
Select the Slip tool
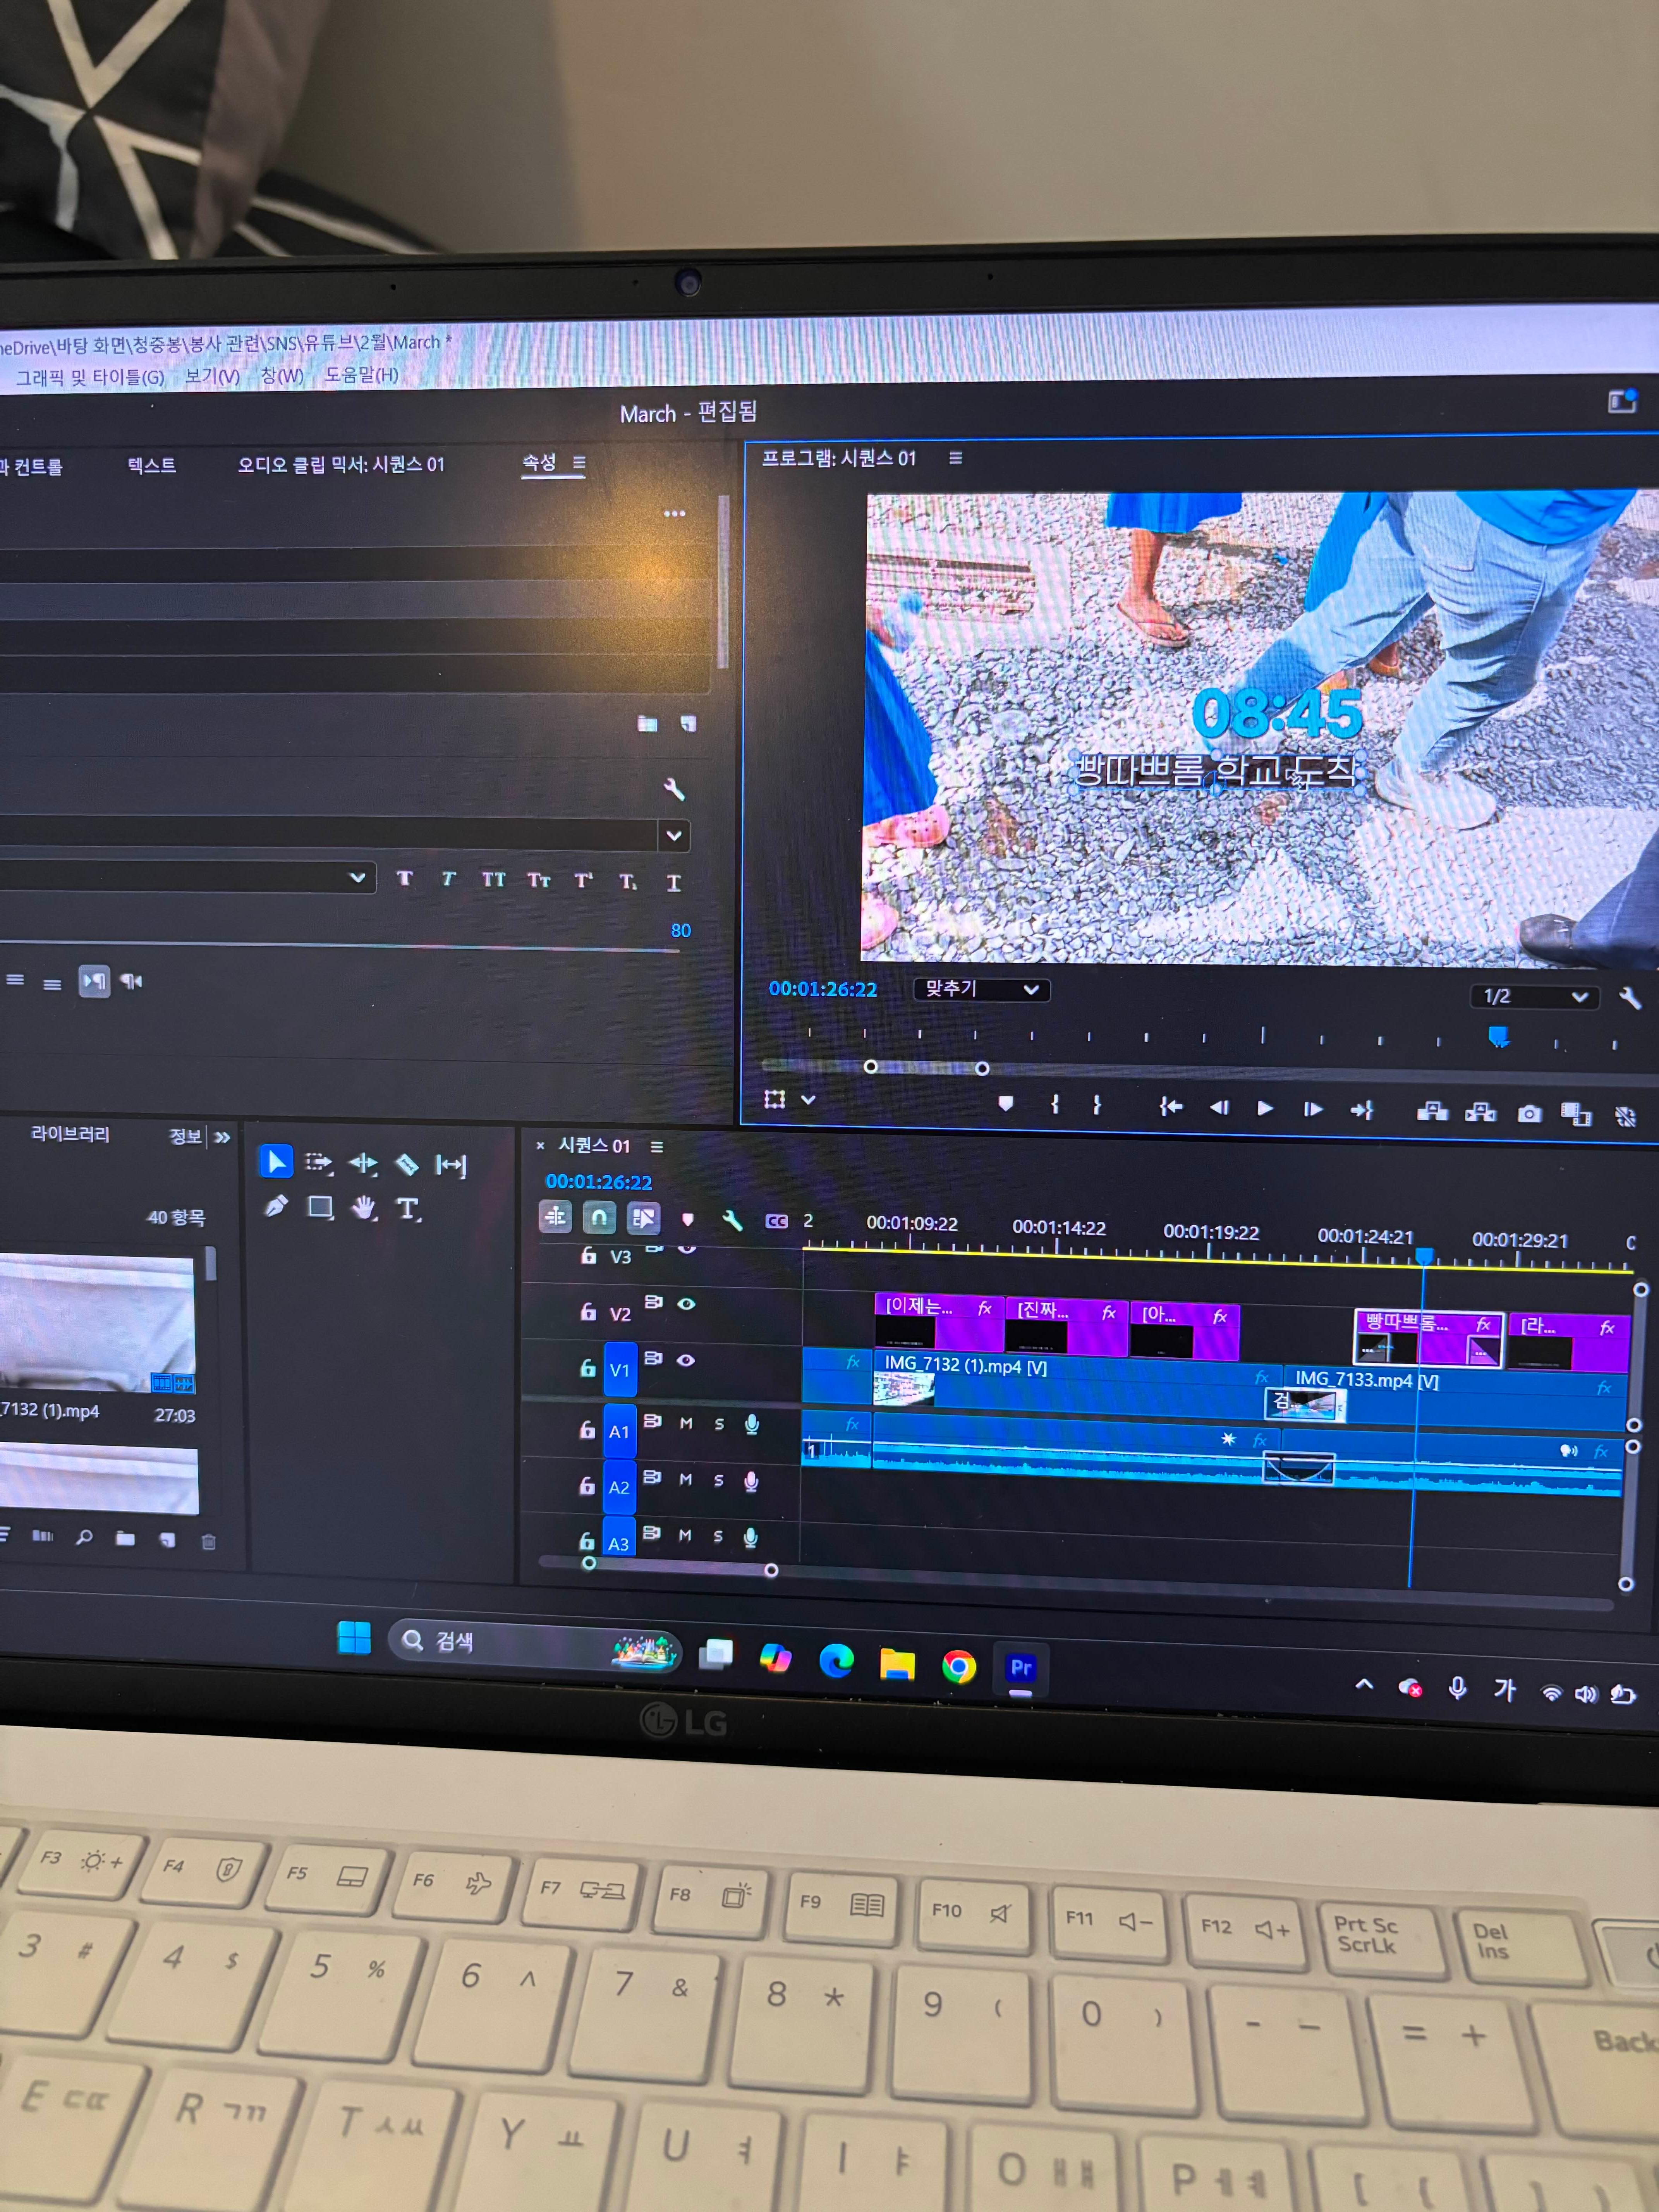point(451,1165)
